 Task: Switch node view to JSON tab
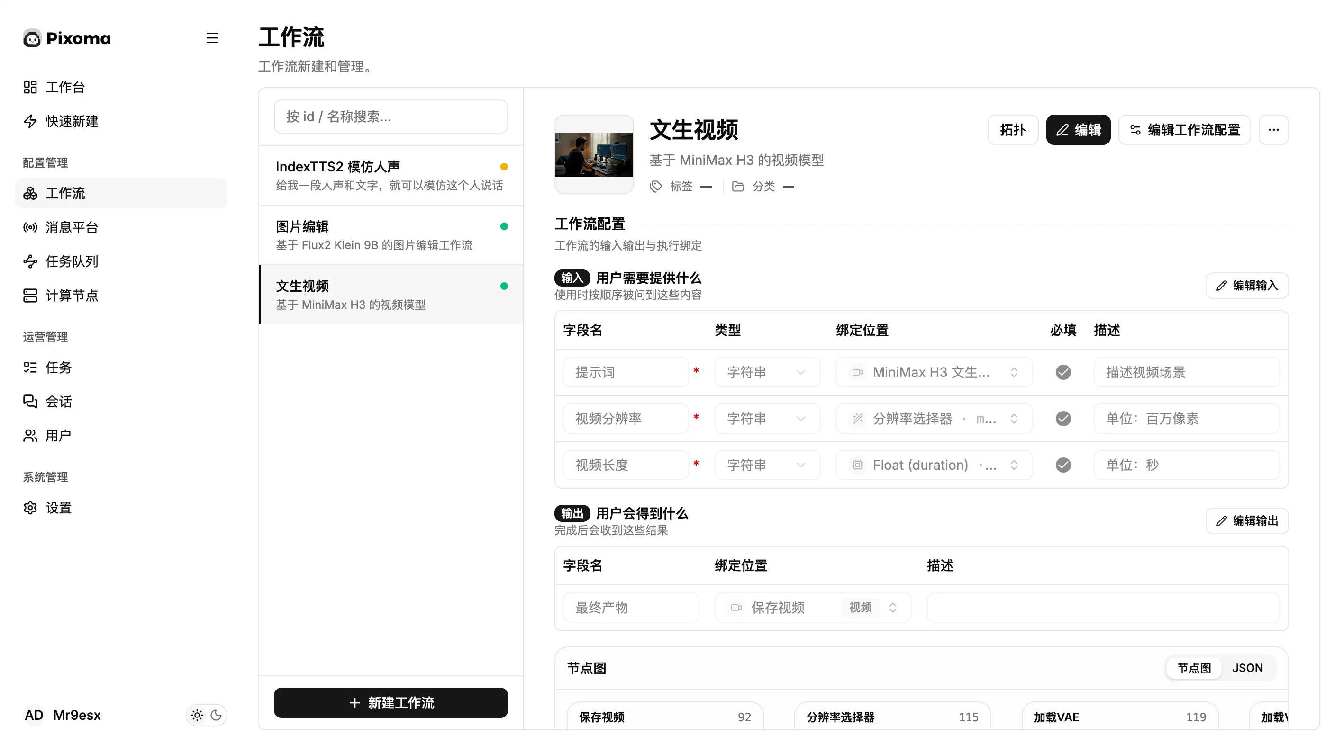pos(1247,668)
